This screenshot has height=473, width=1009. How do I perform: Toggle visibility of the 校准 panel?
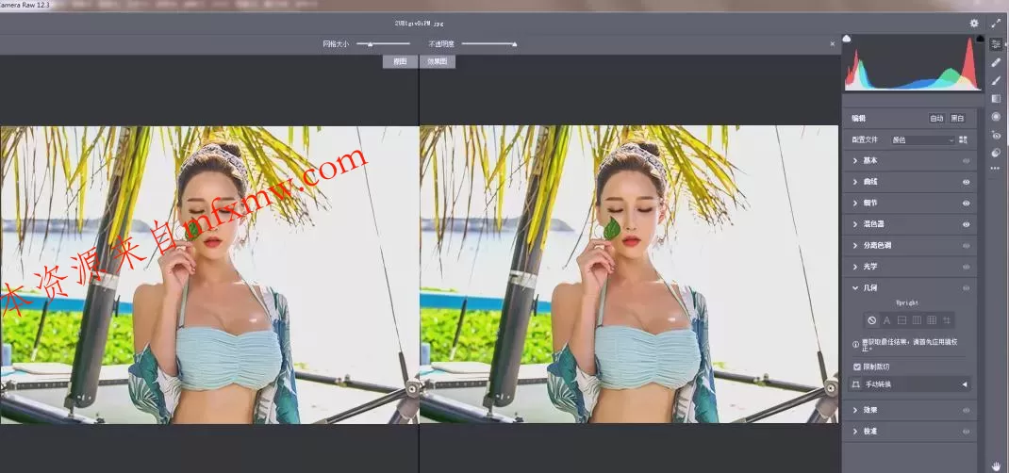[x=966, y=432]
